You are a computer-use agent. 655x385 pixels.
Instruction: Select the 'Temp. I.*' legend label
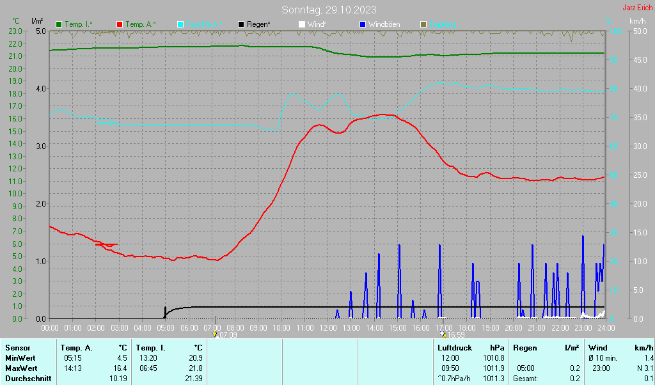(x=79, y=25)
